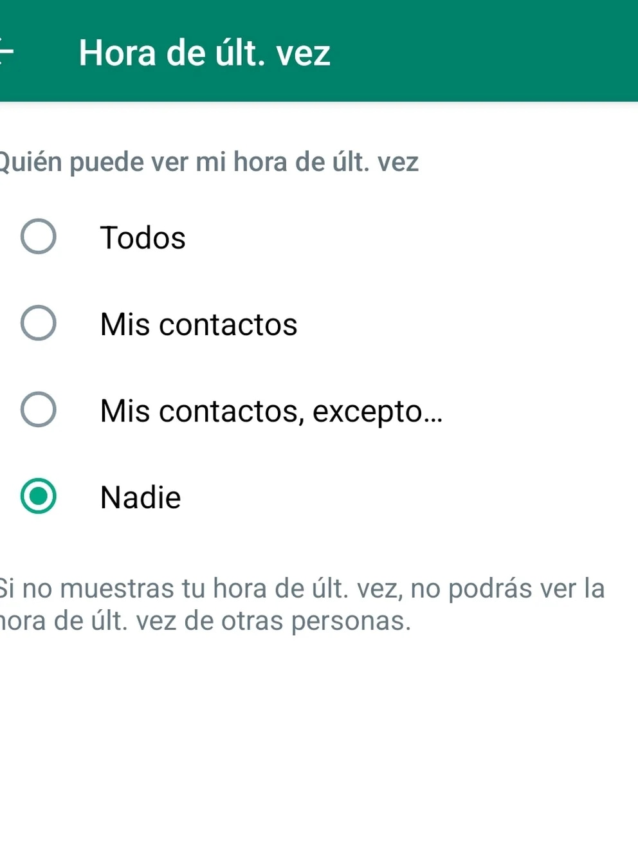Click the "Hora de últ. vez" title
The width and height of the screenshot is (638, 851).
click(x=204, y=53)
